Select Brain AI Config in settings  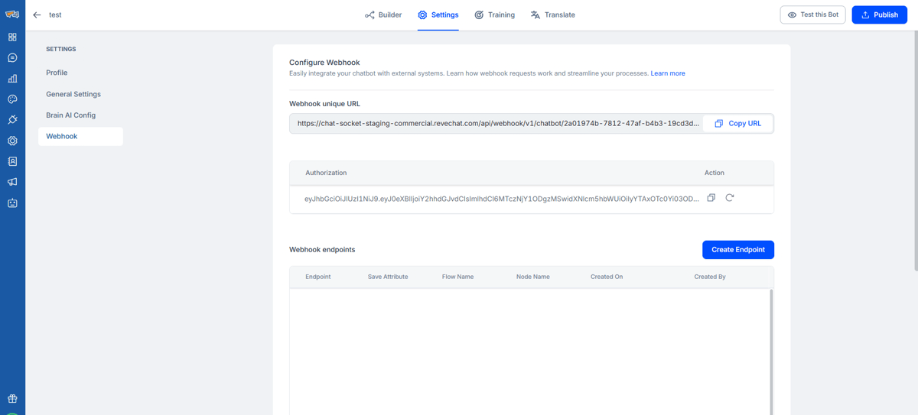(x=70, y=115)
